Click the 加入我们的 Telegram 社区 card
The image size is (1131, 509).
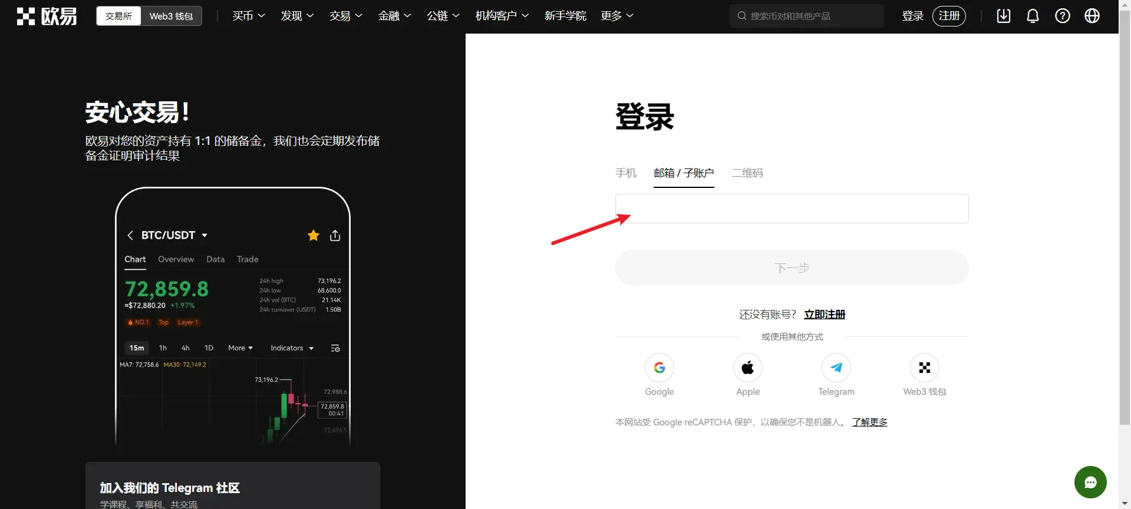(233, 485)
